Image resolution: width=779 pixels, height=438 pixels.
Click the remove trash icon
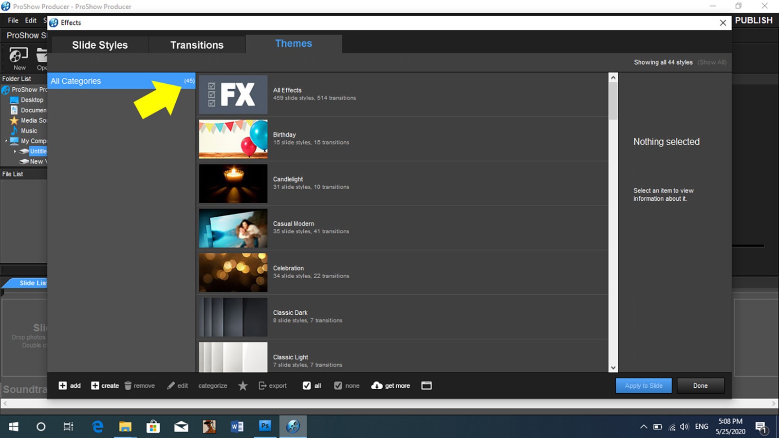pyautogui.click(x=128, y=385)
